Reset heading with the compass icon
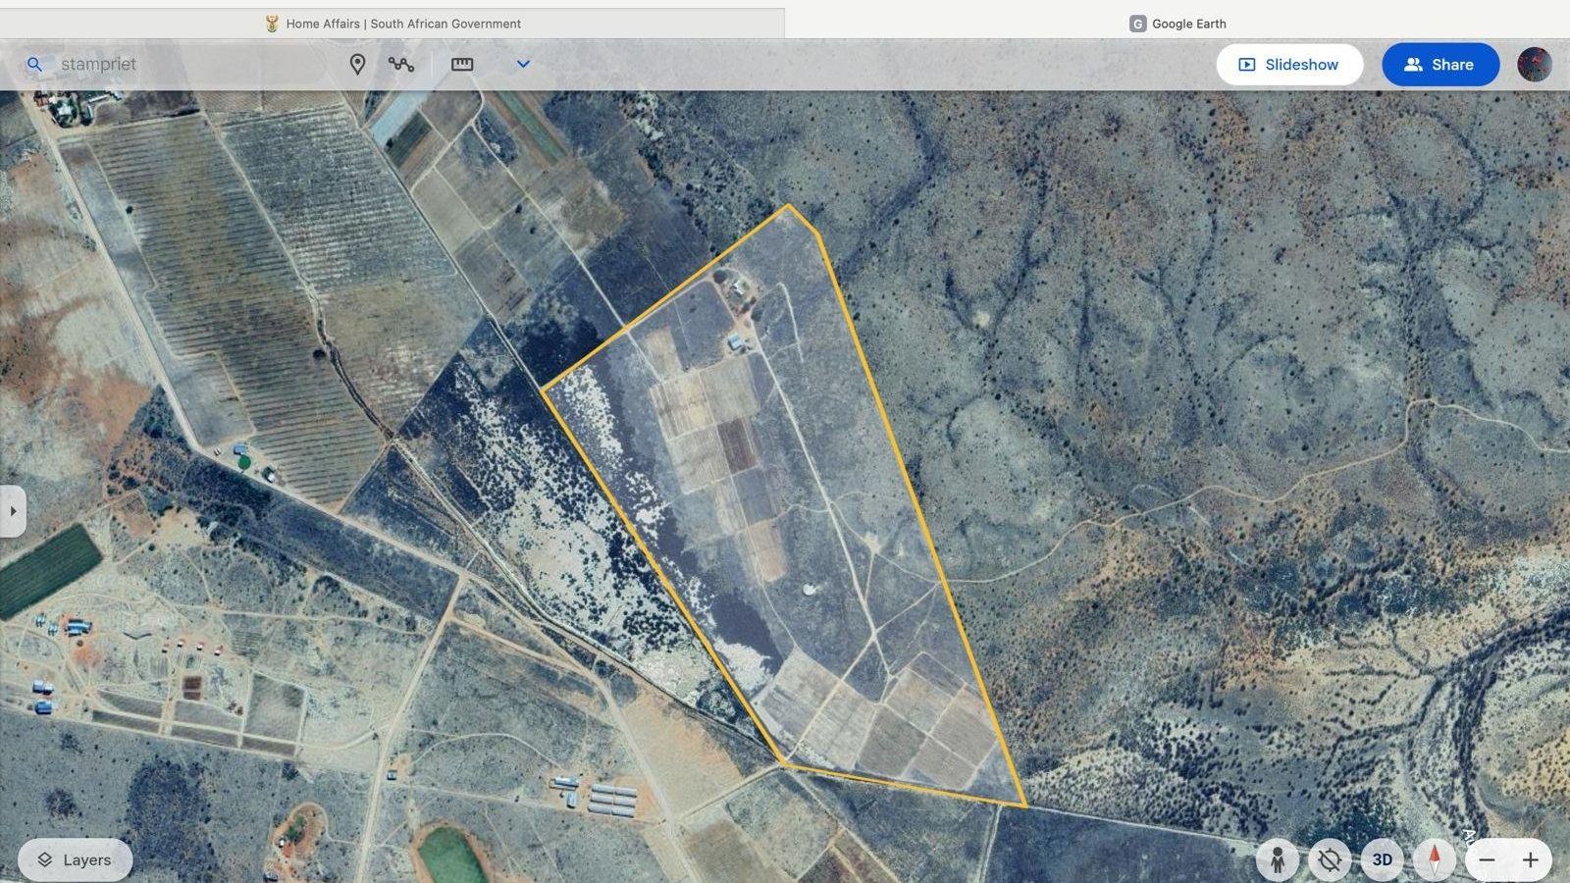This screenshot has height=883, width=1570. click(1434, 860)
